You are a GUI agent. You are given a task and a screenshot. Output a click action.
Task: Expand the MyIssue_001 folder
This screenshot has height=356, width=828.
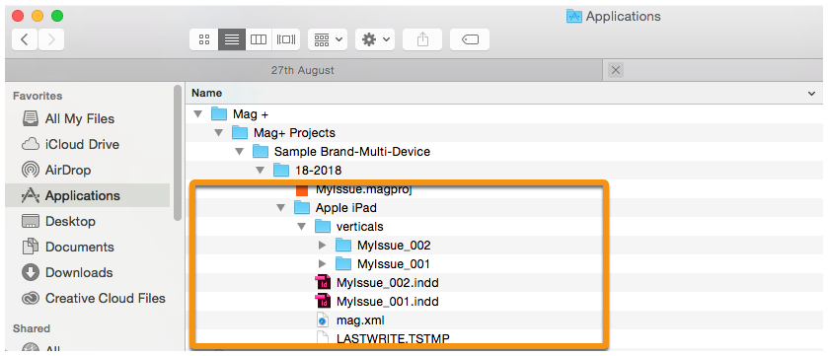(x=322, y=263)
